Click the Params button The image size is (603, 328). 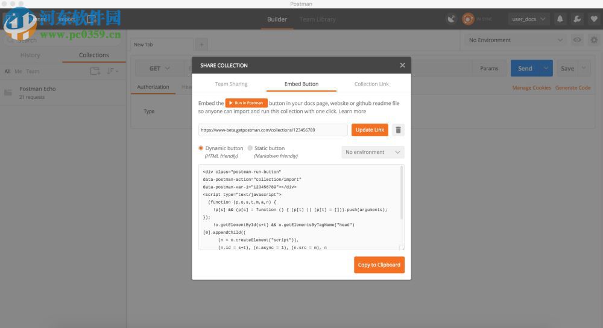[x=489, y=69]
